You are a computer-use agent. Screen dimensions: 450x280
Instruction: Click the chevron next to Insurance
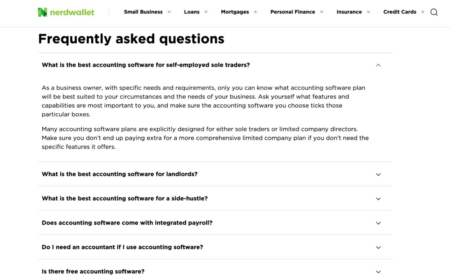[368, 12]
